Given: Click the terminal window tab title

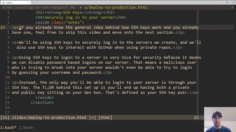Looking at the screenshot, I should (10, 3).
